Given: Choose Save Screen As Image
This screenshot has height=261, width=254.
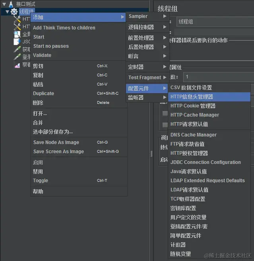Looking at the screenshot, I should tap(79, 152).
